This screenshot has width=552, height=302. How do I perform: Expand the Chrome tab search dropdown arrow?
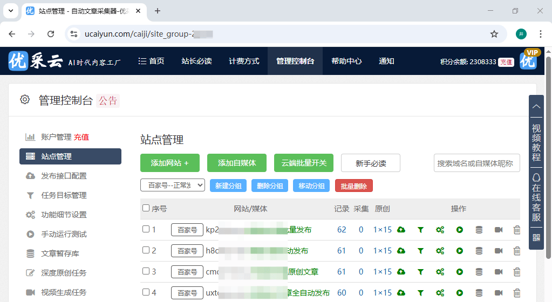point(11,11)
